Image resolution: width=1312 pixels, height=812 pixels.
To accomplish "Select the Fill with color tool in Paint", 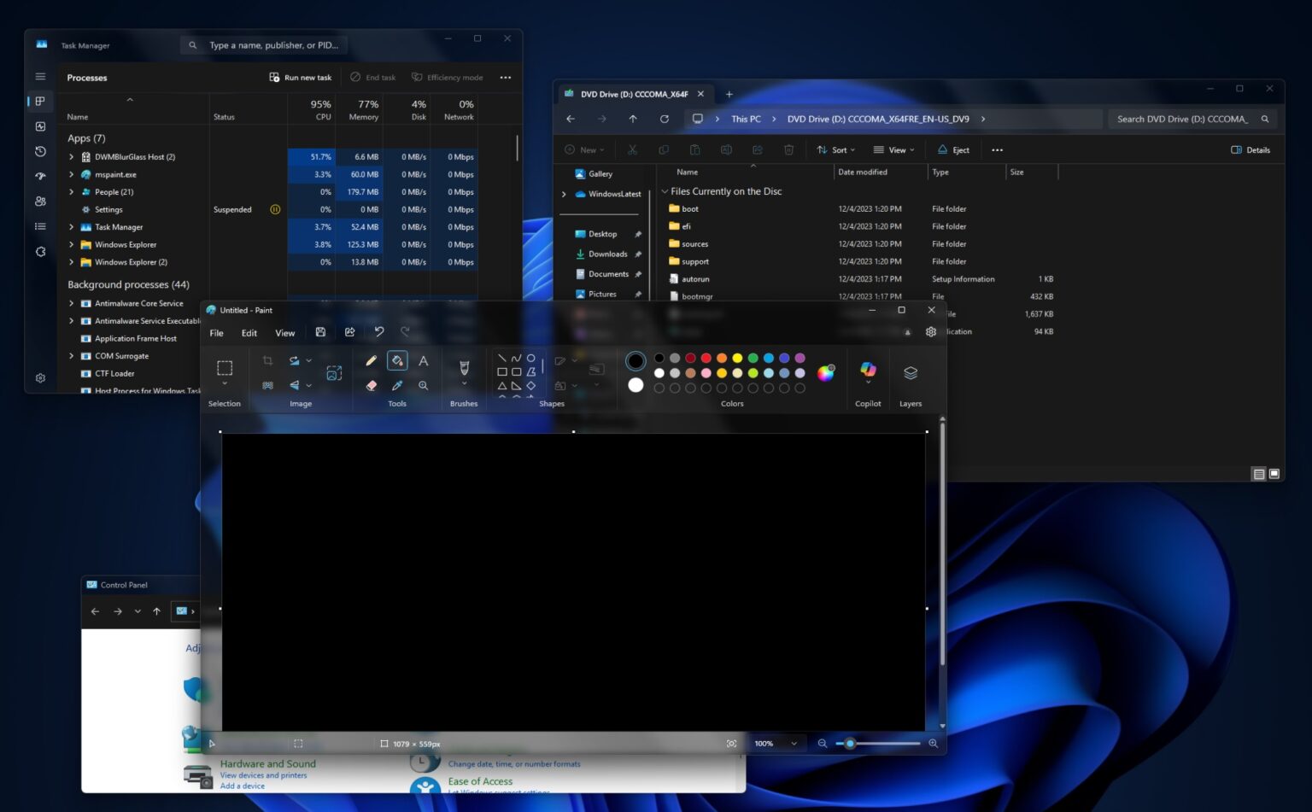I will [397, 360].
